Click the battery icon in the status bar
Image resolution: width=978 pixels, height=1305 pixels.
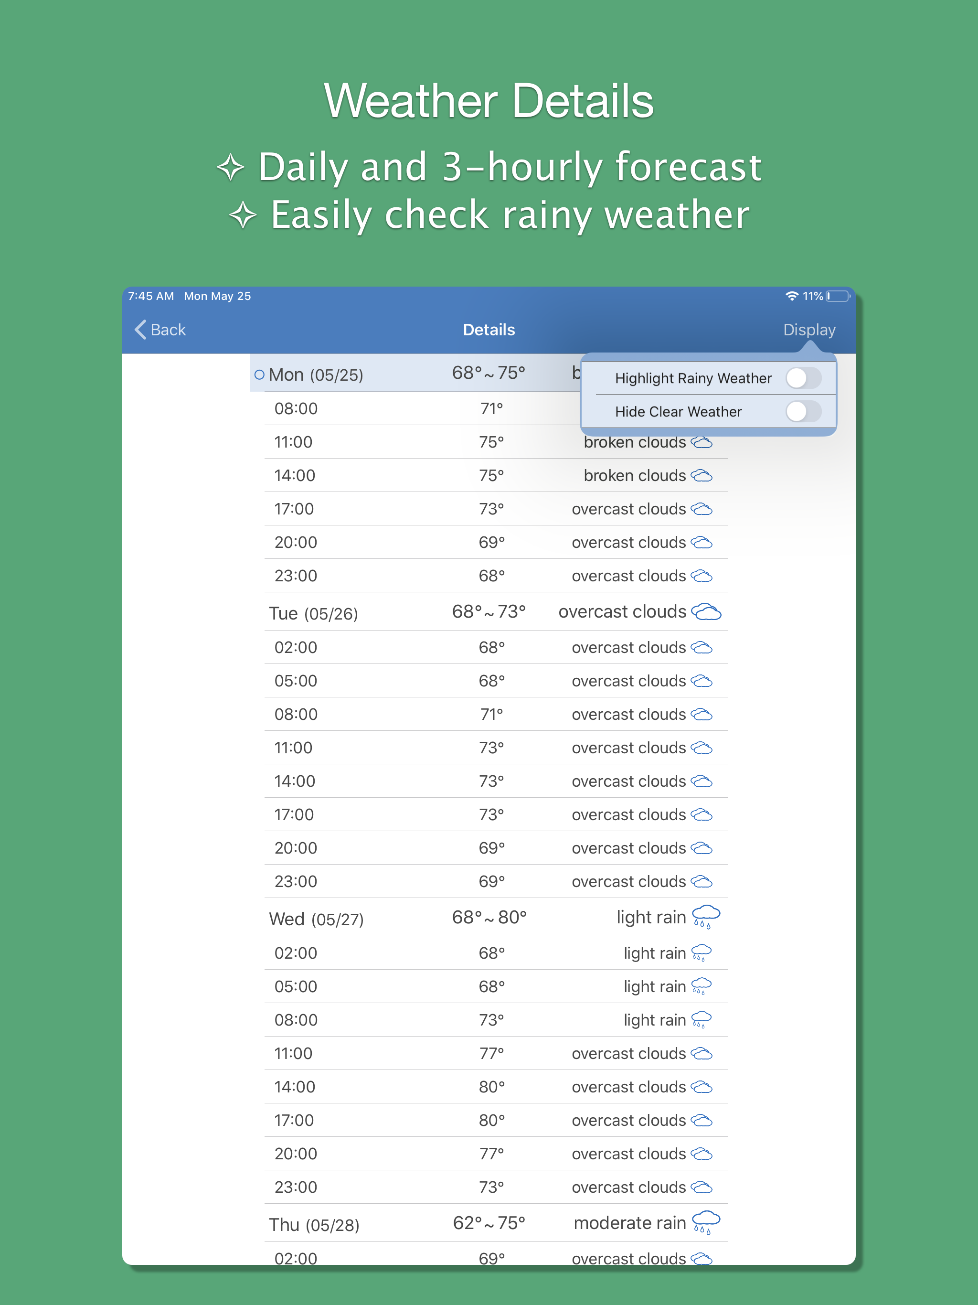click(x=838, y=296)
